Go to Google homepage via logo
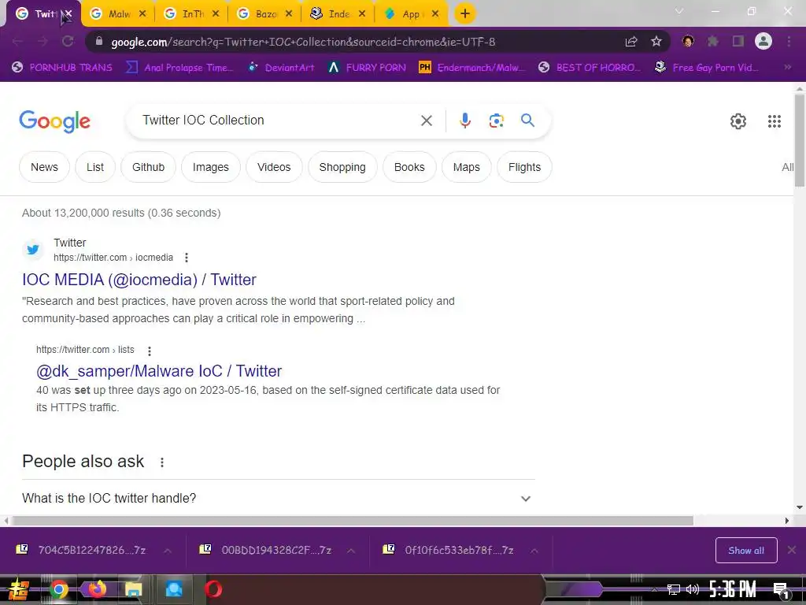This screenshot has height=605, width=806. click(x=54, y=121)
